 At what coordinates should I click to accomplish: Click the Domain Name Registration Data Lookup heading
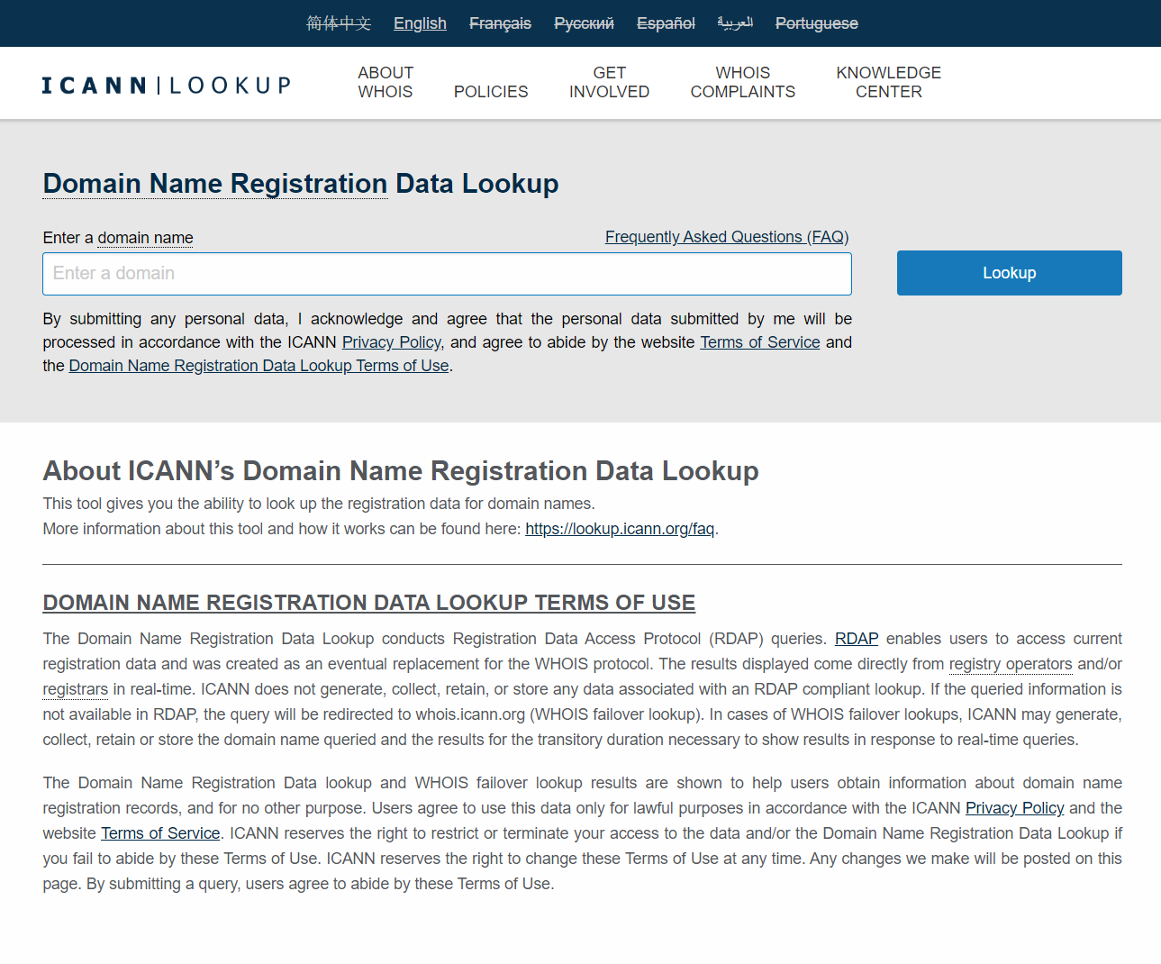click(x=301, y=184)
